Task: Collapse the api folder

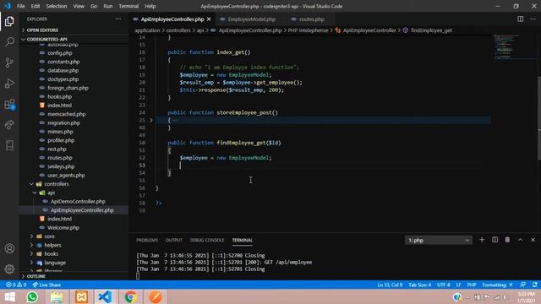Action: pyautogui.click(x=51, y=193)
